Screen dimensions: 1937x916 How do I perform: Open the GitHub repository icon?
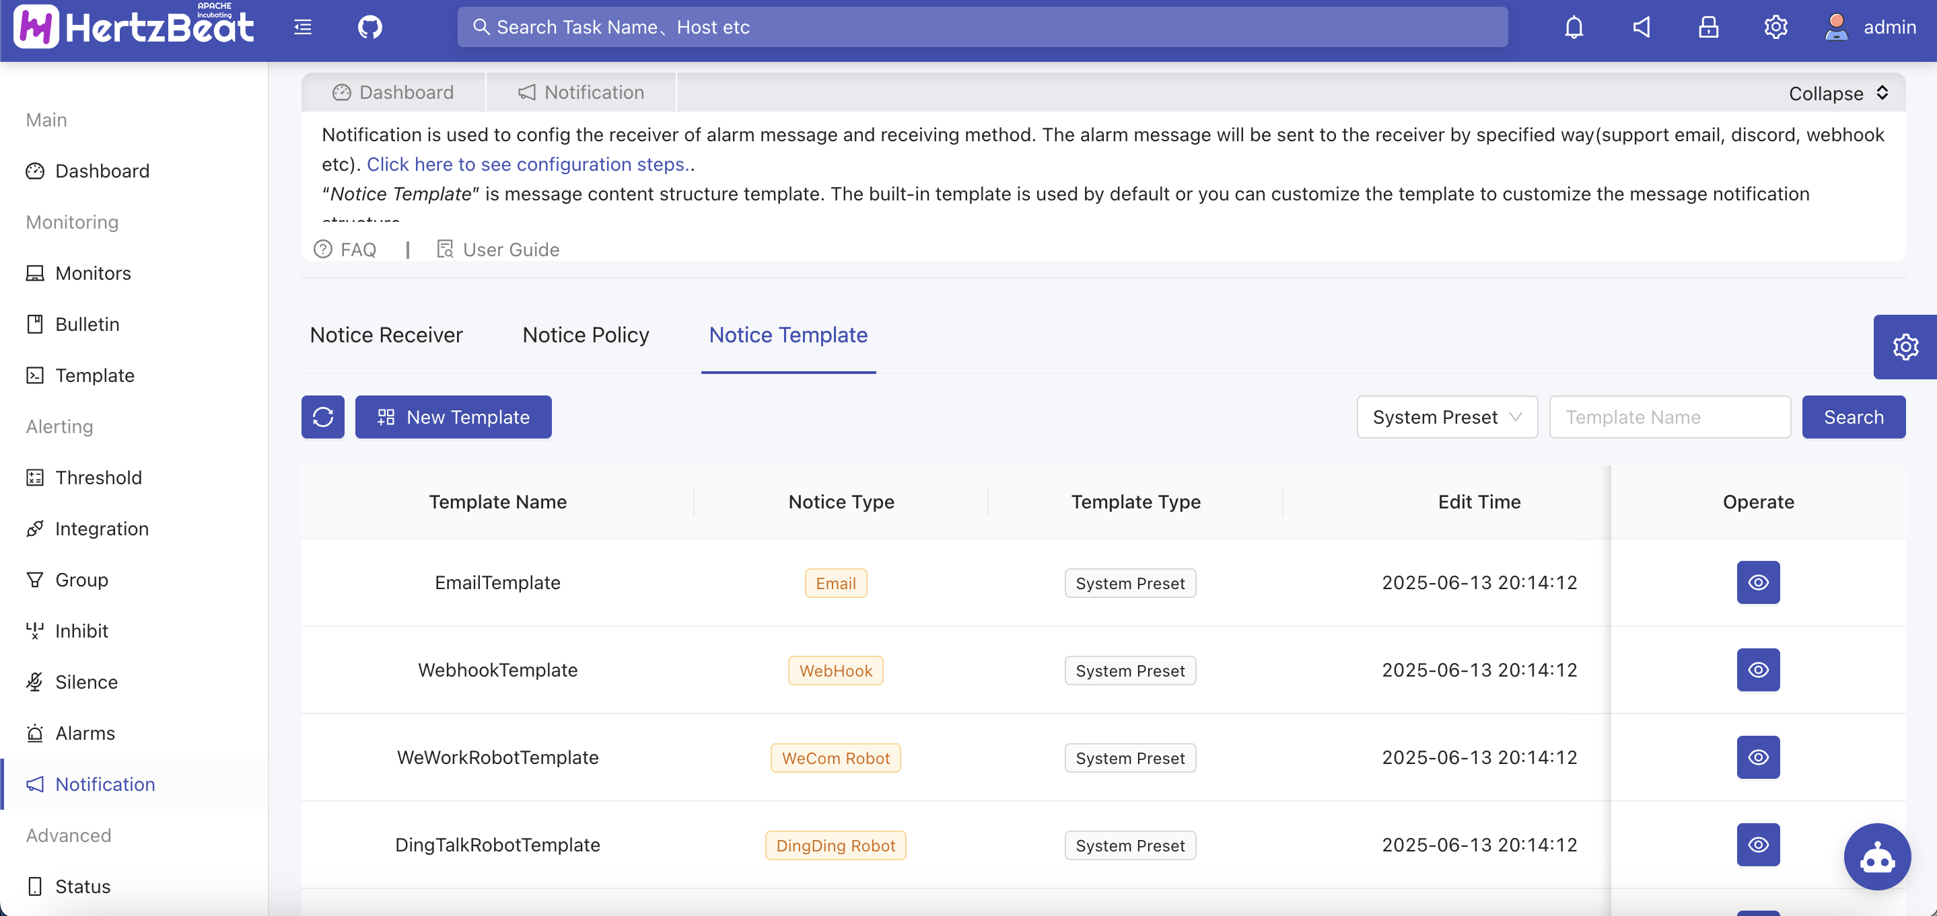click(x=369, y=27)
